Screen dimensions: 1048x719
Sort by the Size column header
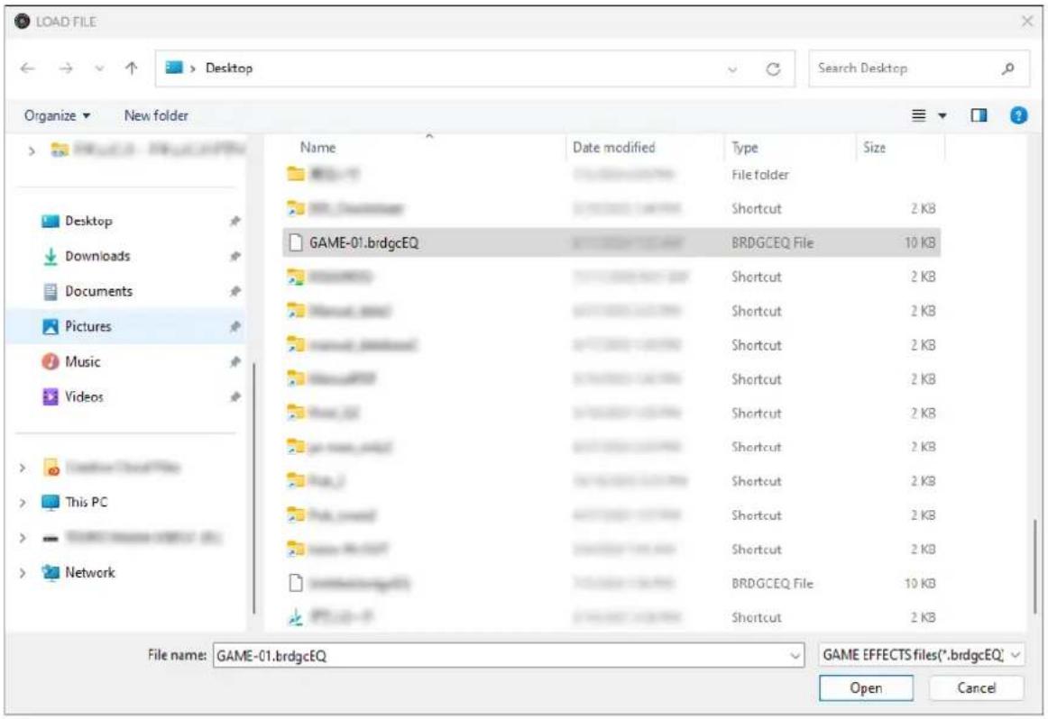[x=874, y=148]
